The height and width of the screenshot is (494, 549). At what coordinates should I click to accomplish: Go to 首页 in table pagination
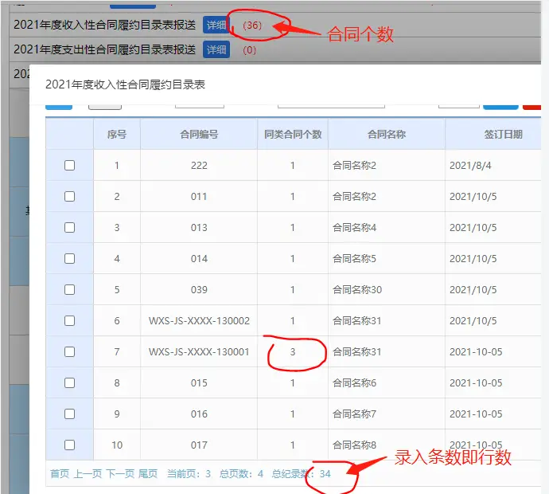point(60,473)
